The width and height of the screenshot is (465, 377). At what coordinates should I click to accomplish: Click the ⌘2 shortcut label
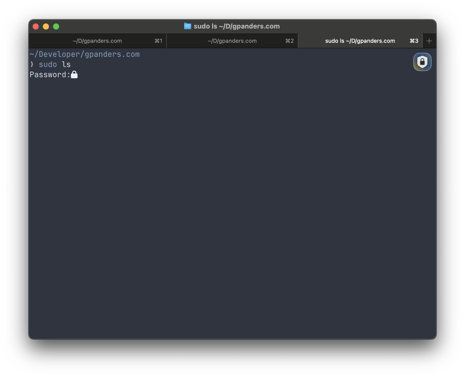(289, 41)
